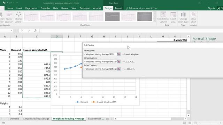Collapse range picker for Series name

118,54
